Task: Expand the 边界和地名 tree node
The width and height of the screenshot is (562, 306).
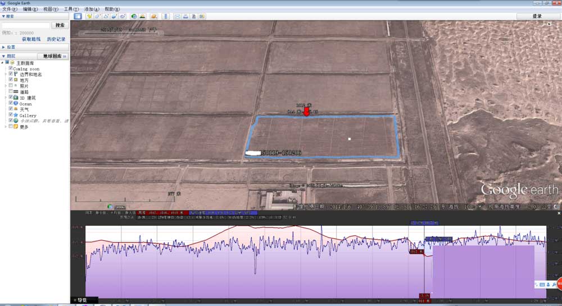Action: (x=6, y=74)
